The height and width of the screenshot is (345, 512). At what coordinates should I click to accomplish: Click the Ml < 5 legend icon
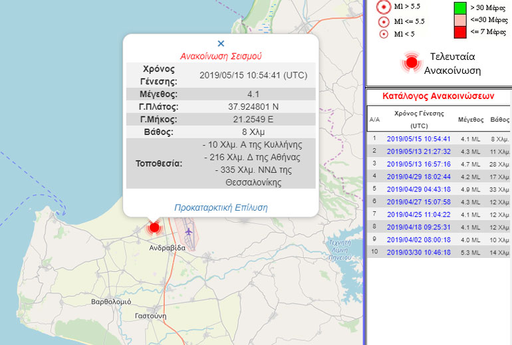click(383, 34)
